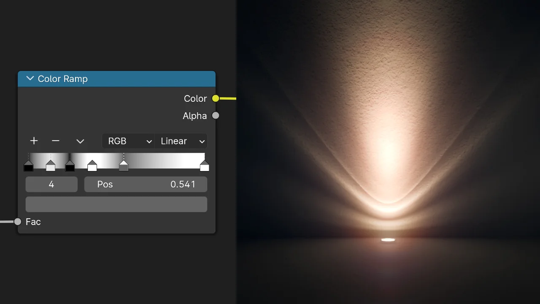The width and height of the screenshot is (540, 304).
Task: Remove the active color stop with minus
Action: coord(55,141)
